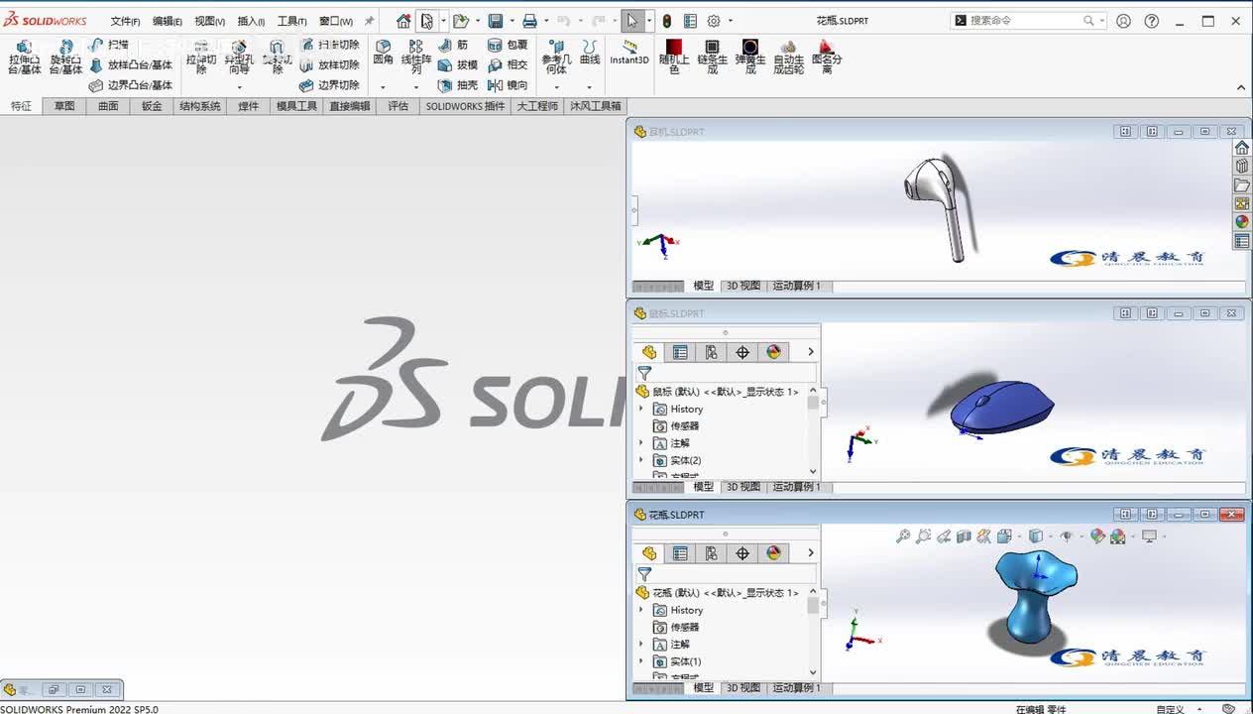Click the Save disk icon in top toolbar
1253x714 pixels.
496,21
